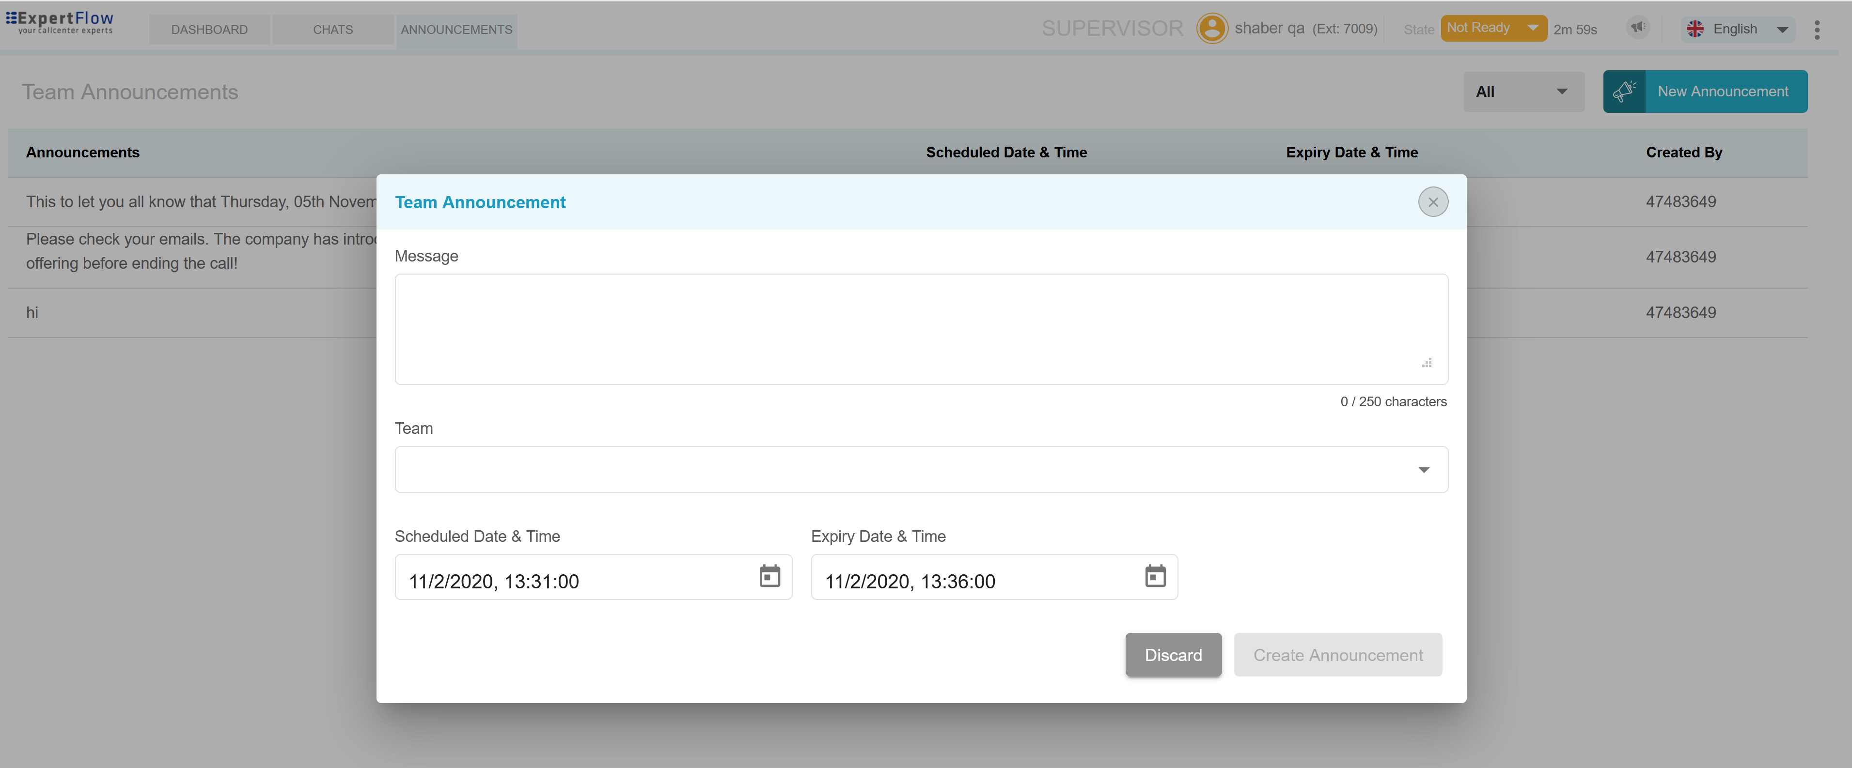Click into the Message text area
This screenshot has height=768, width=1852.
pos(920,329)
